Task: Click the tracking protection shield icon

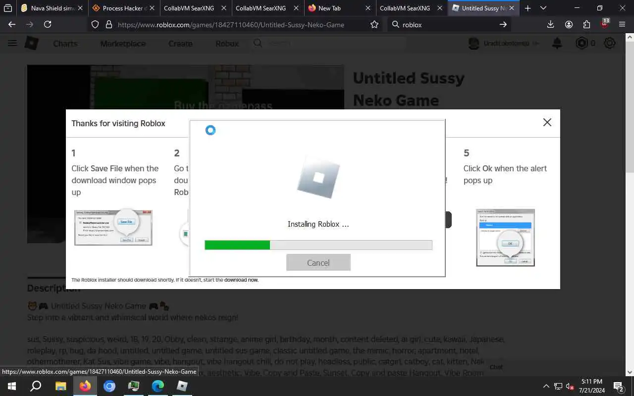Action: 96,24
